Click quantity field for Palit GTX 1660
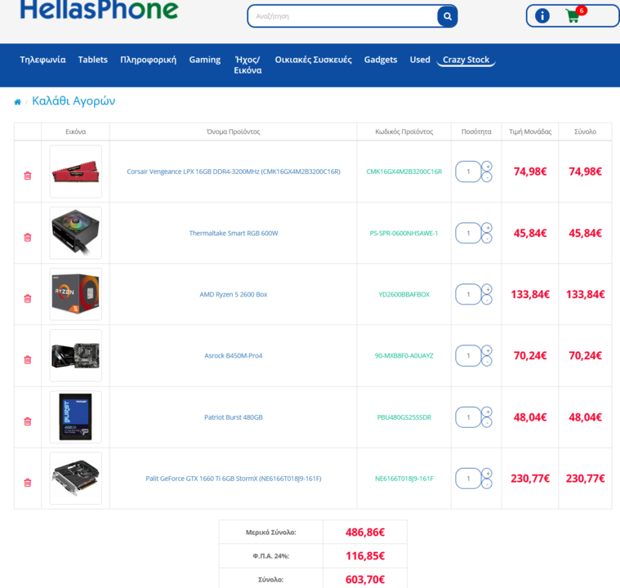This screenshot has height=588, width=620. (x=469, y=479)
